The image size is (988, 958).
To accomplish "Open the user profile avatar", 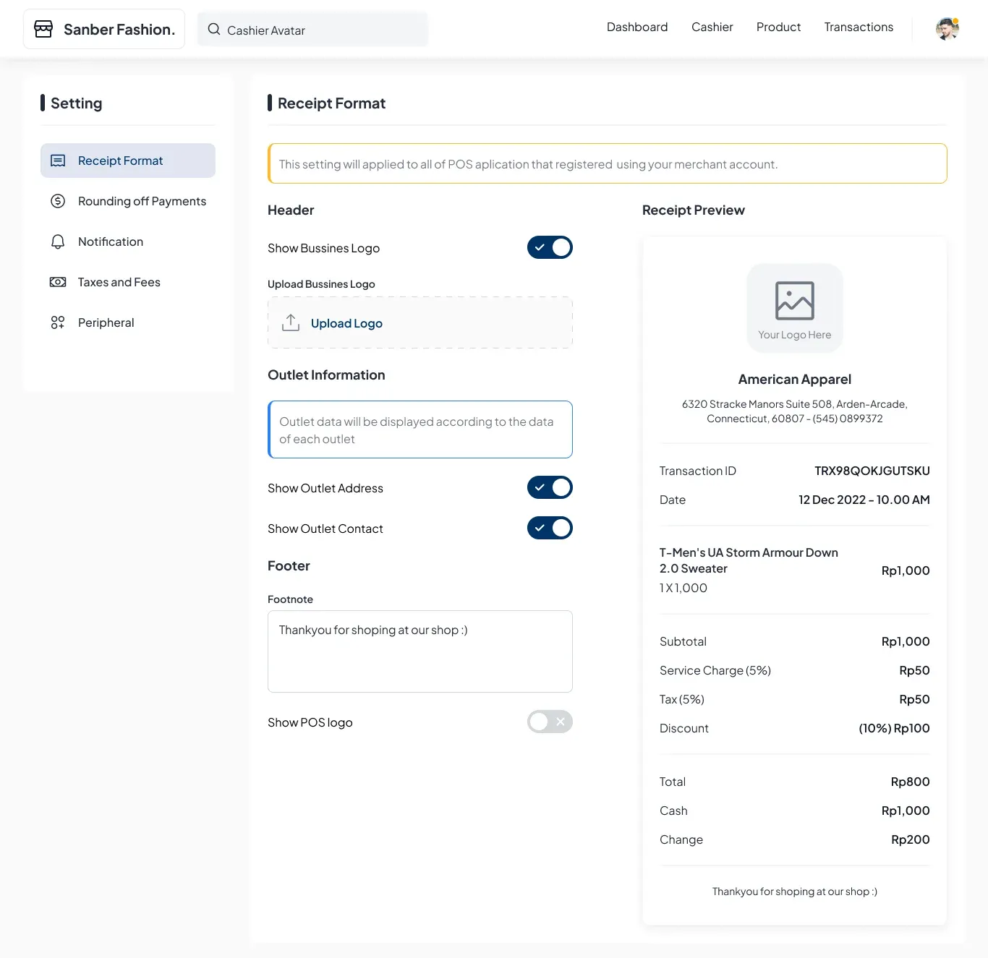I will pyautogui.click(x=947, y=29).
